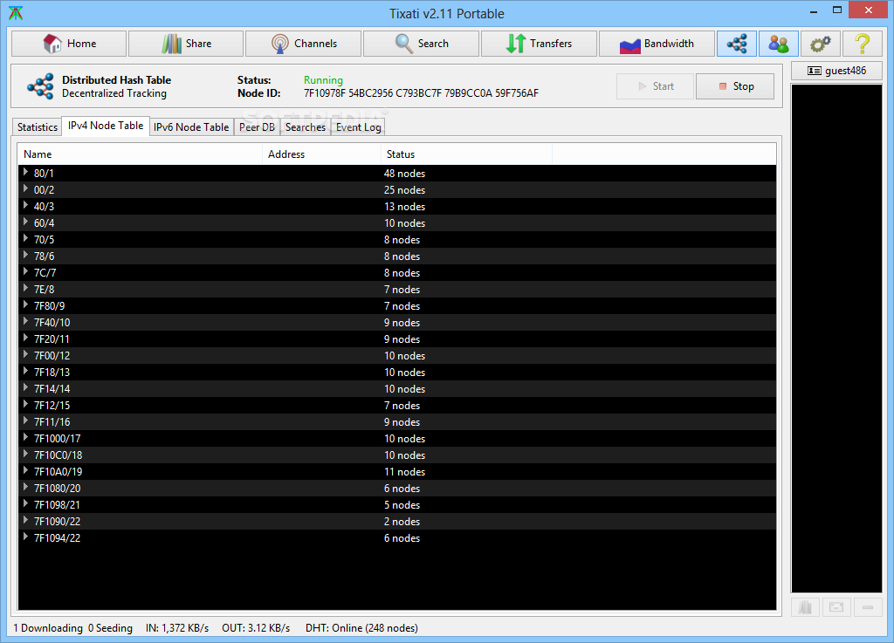This screenshot has height=643, width=894.
Task: View the Event Log tab
Action: click(358, 127)
